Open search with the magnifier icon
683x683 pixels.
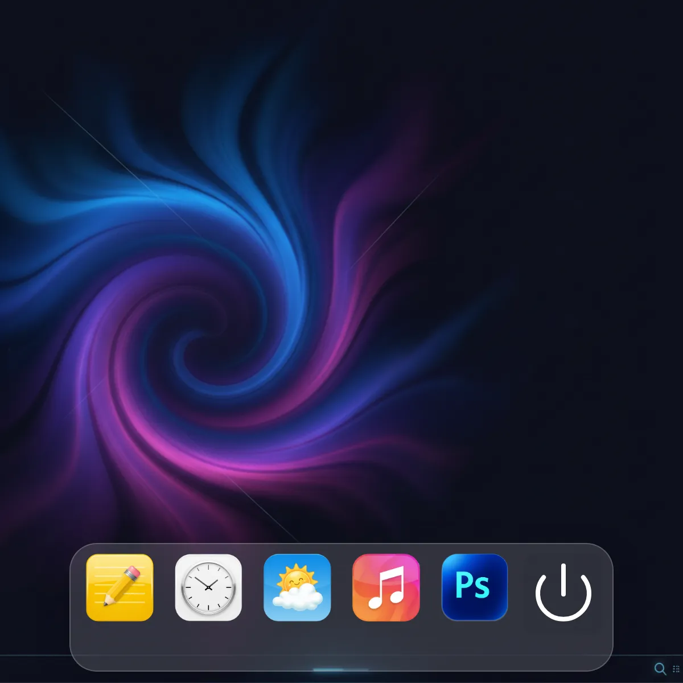coord(660,669)
